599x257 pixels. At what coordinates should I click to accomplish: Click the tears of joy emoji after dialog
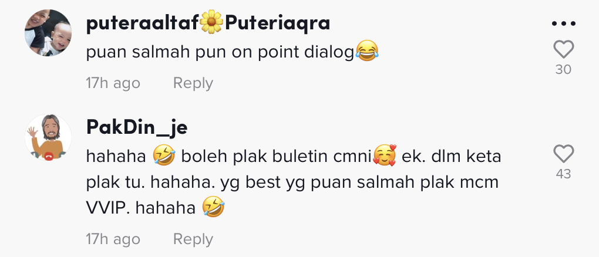click(366, 52)
